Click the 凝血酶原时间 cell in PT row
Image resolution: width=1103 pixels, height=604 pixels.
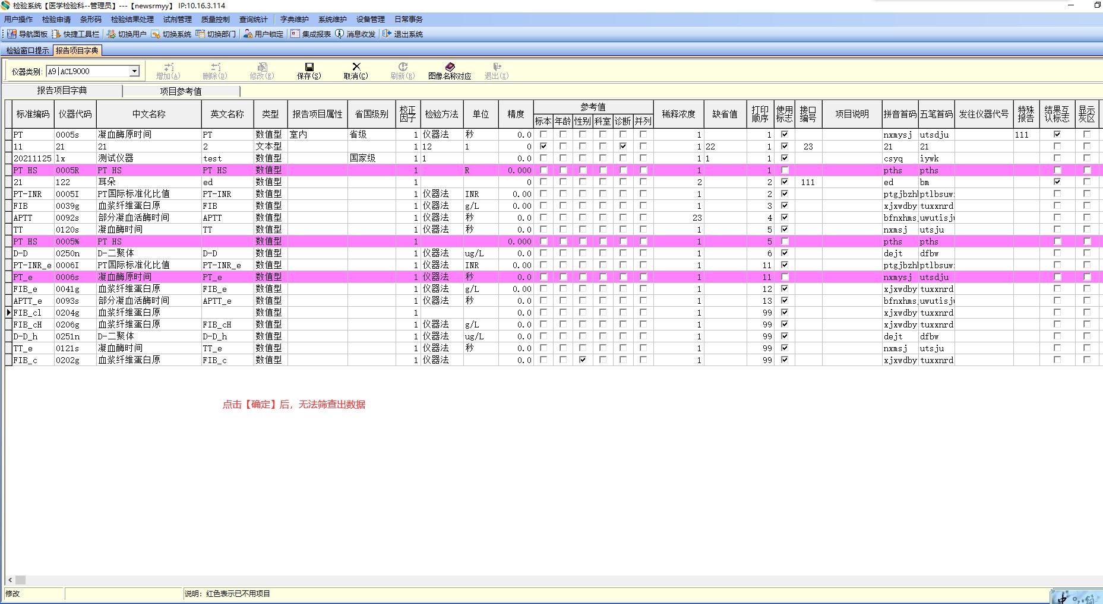[x=148, y=135]
